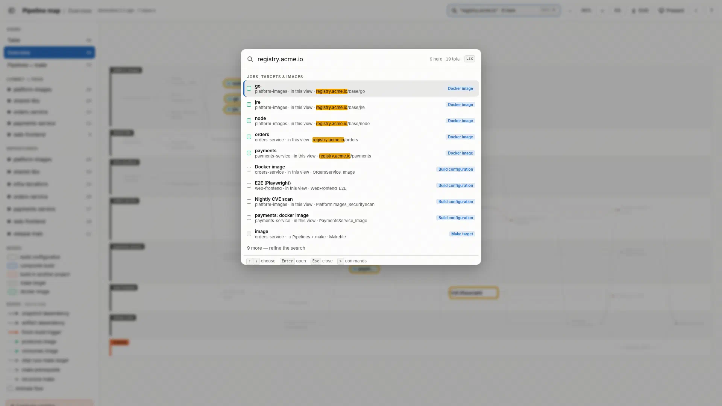Select the orders result title
722x406 pixels.
pos(262,135)
